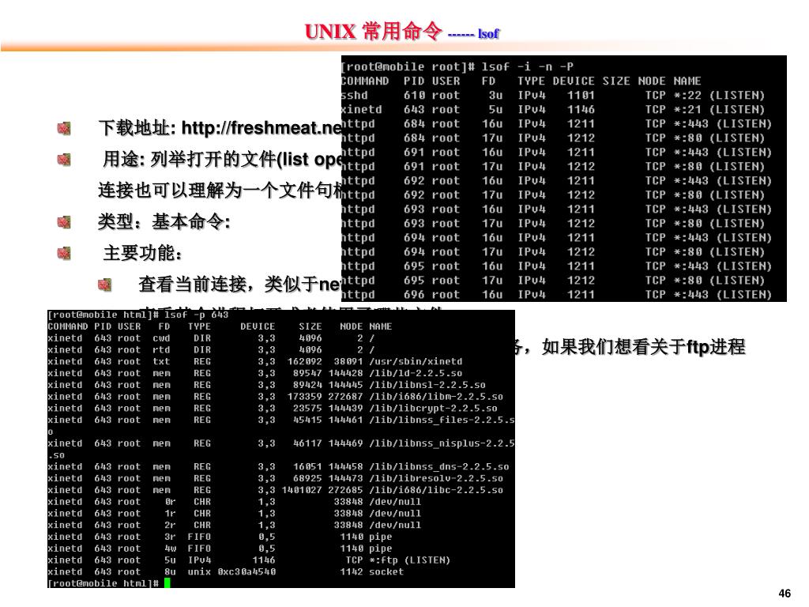Viewport: 809px width, 607px height.
Task: Select the httpd 691 16u row
Action: (556, 153)
